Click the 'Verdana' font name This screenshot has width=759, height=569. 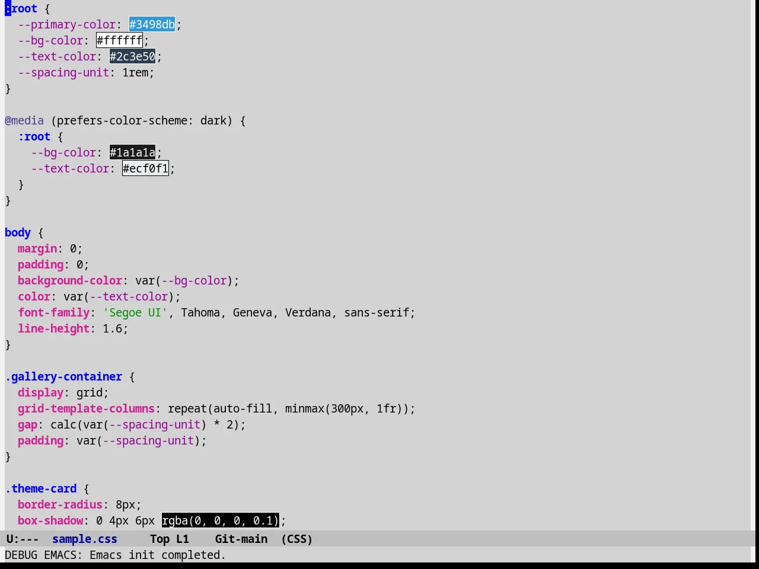coord(308,312)
